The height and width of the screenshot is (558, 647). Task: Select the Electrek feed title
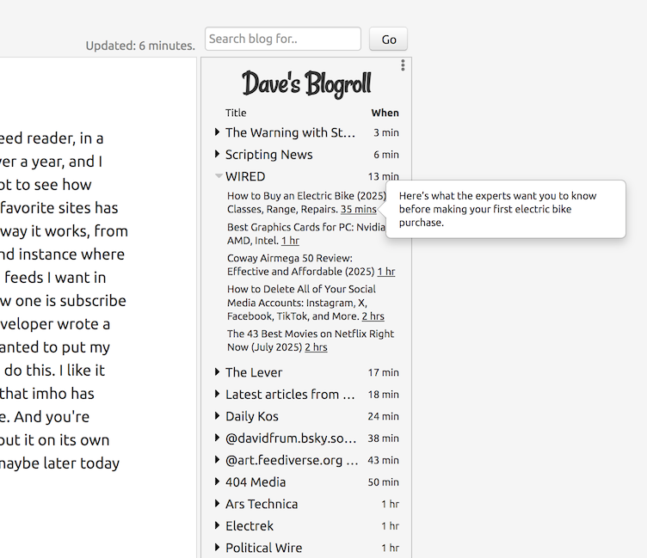pyautogui.click(x=250, y=526)
